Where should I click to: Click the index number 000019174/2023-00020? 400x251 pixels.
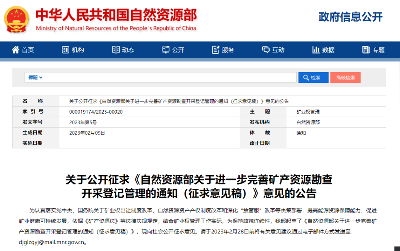click(x=96, y=112)
